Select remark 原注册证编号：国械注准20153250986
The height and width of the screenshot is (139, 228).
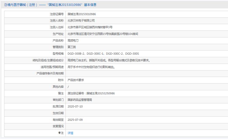[x=91, y=93]
